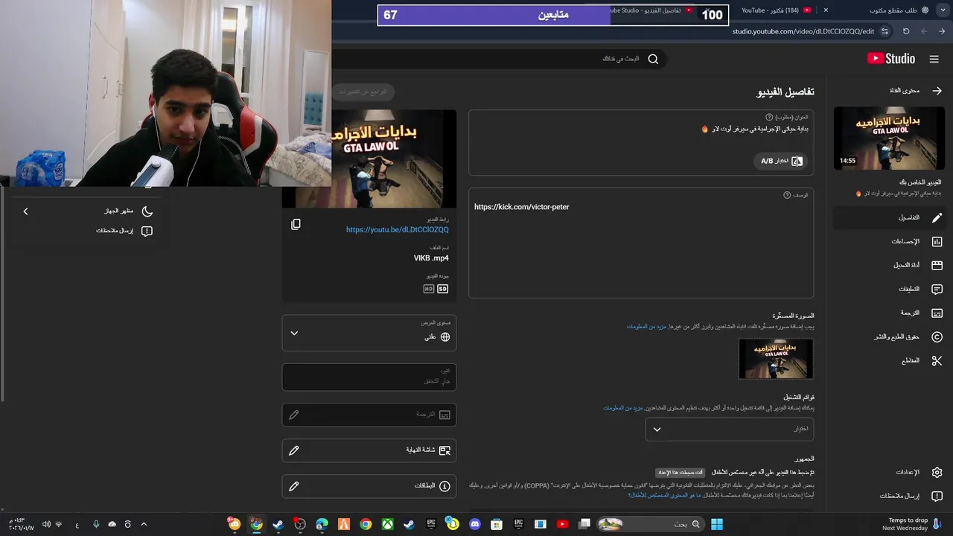The image size is (953, 536).
Task: Open Subtitles in sidebar
Action: point(888,313)
